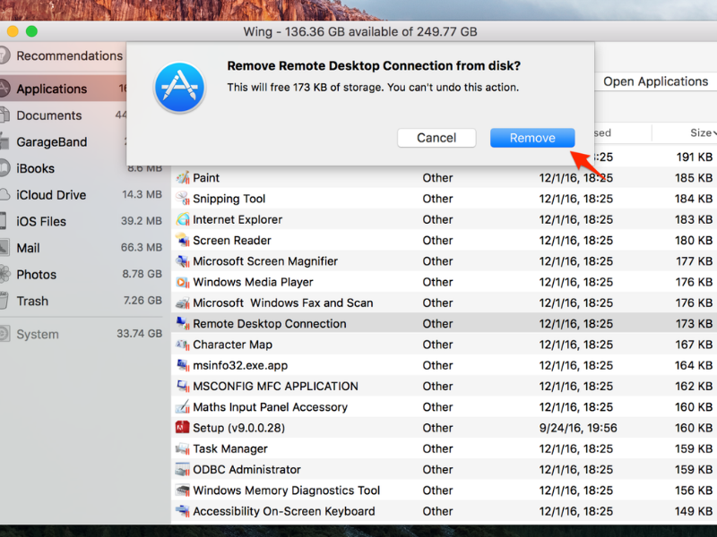Click the "183 KB" size for Internet Explorer
The image size is (717, 537).
click(694, 219)
